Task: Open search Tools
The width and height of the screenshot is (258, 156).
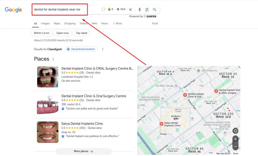Action: coord(155,23)
